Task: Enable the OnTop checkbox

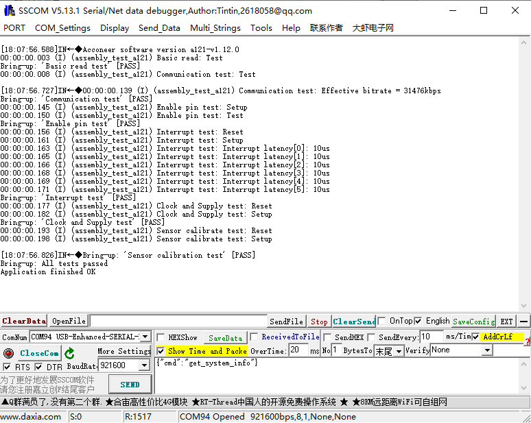Action: (x=381, y=321)
